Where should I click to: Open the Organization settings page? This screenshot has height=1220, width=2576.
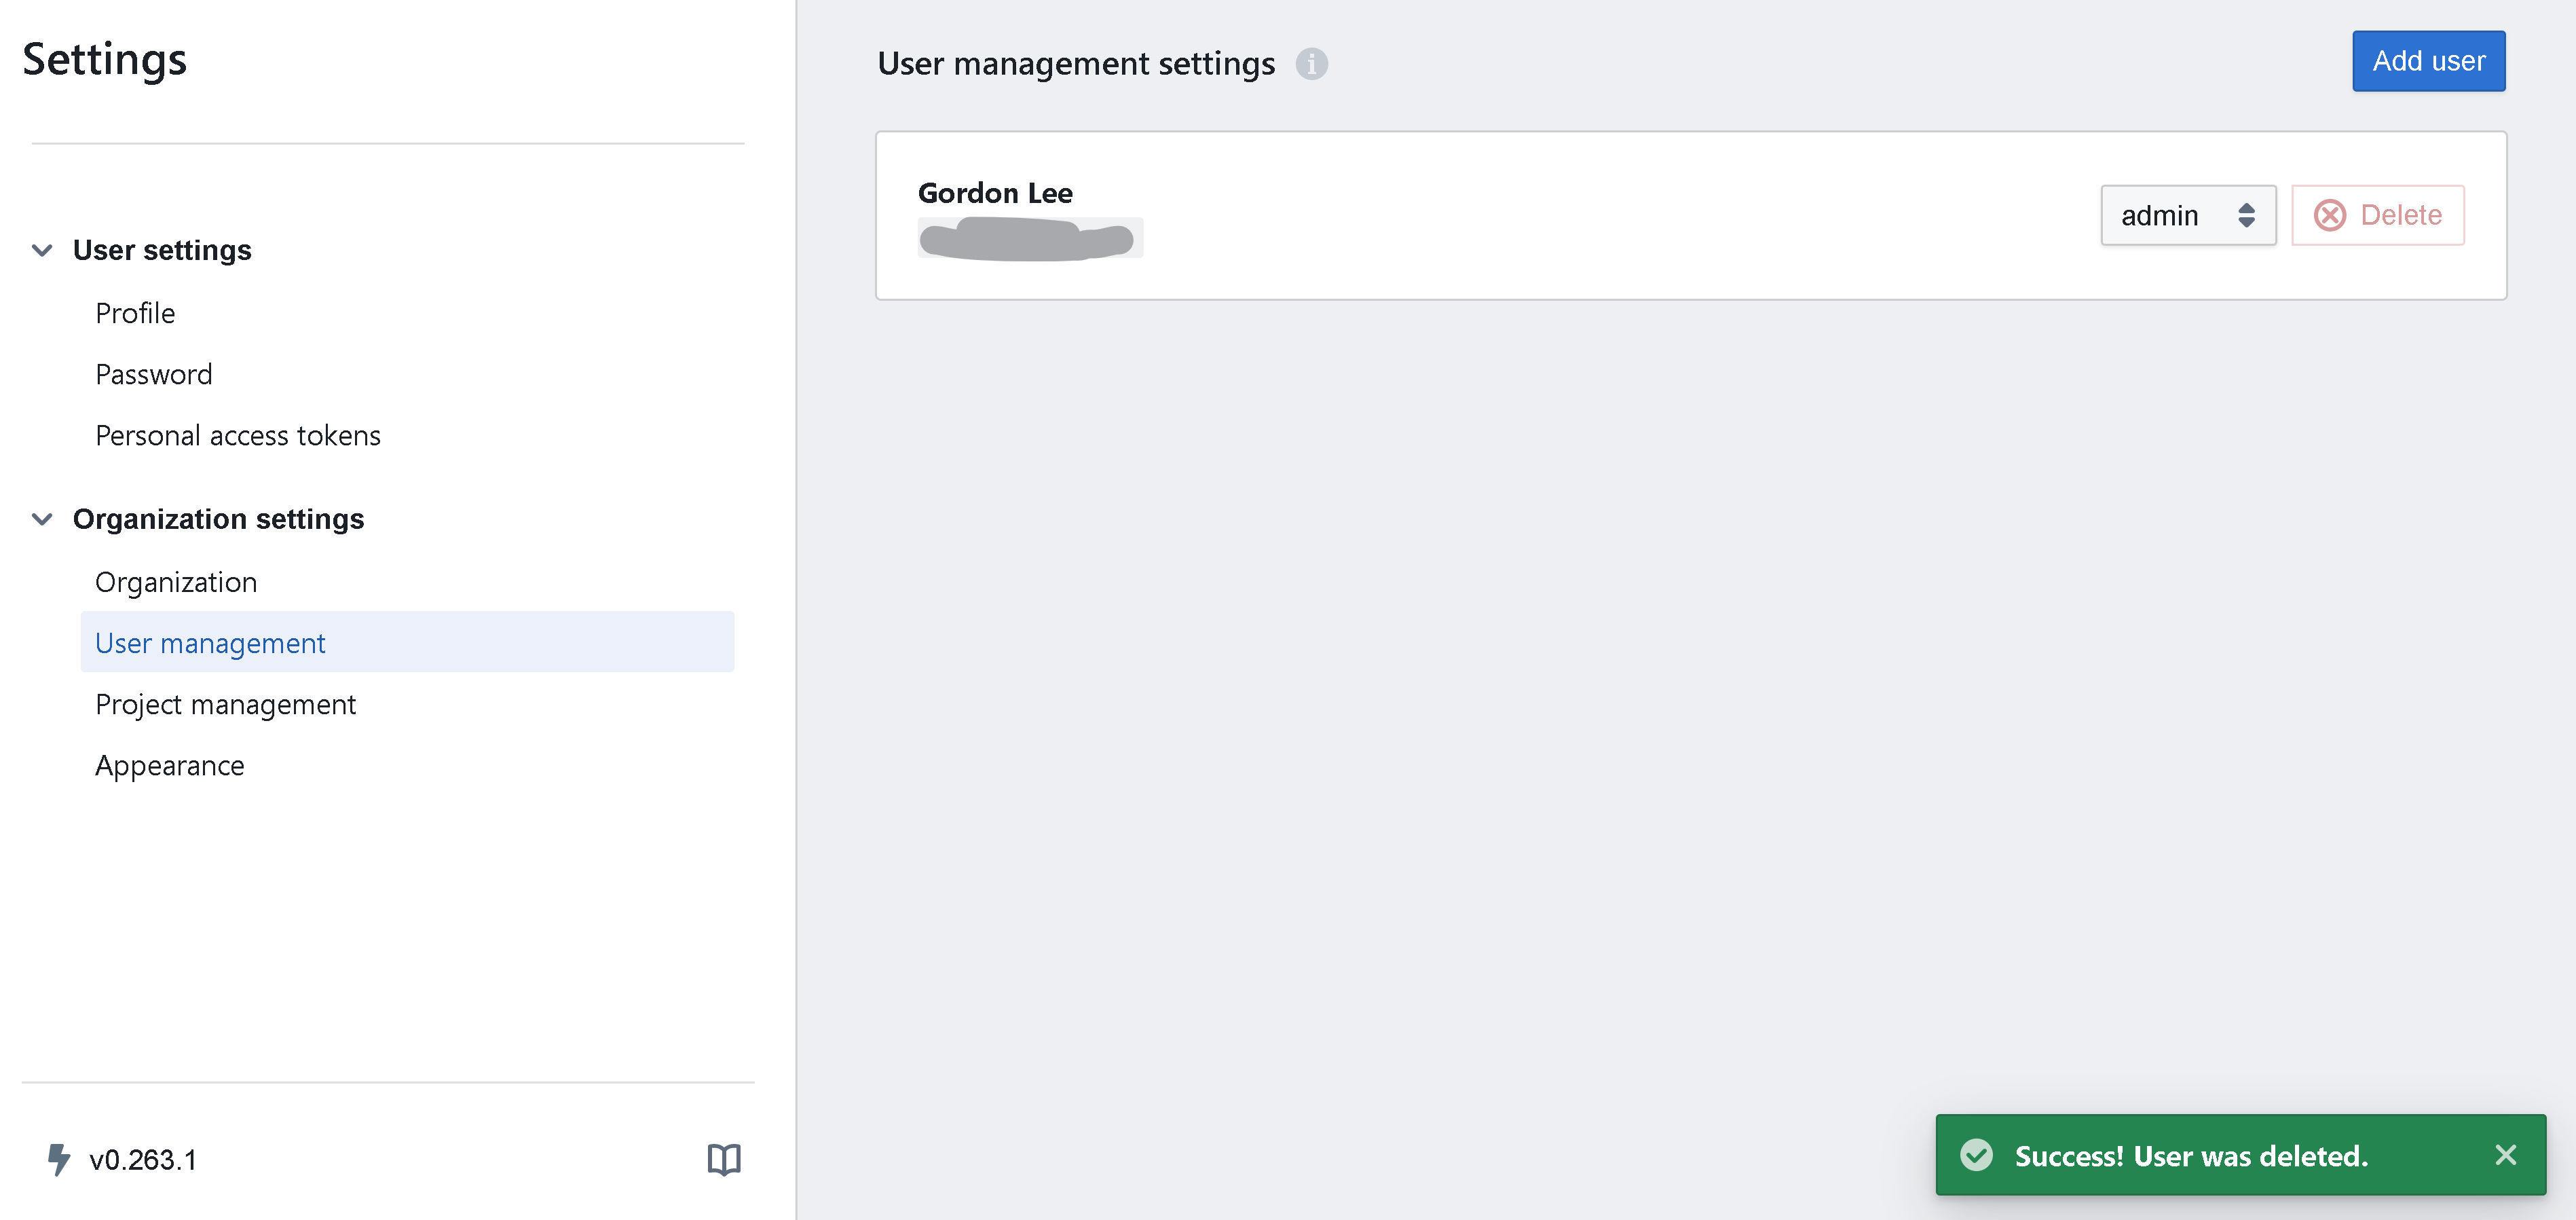pos(176,581)
